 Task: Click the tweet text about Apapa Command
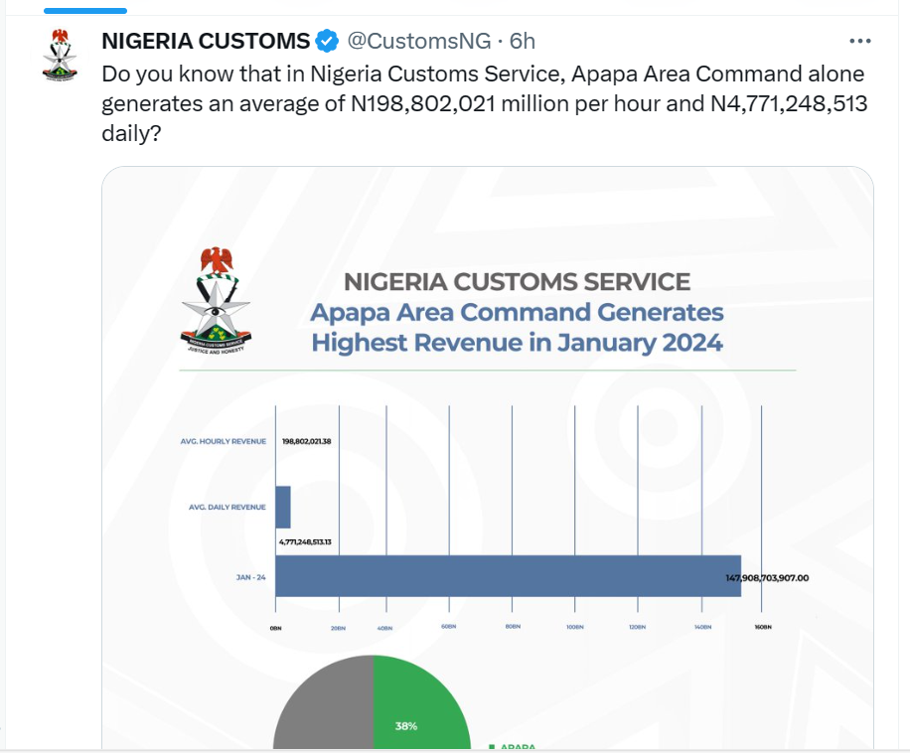click(483, 103)
